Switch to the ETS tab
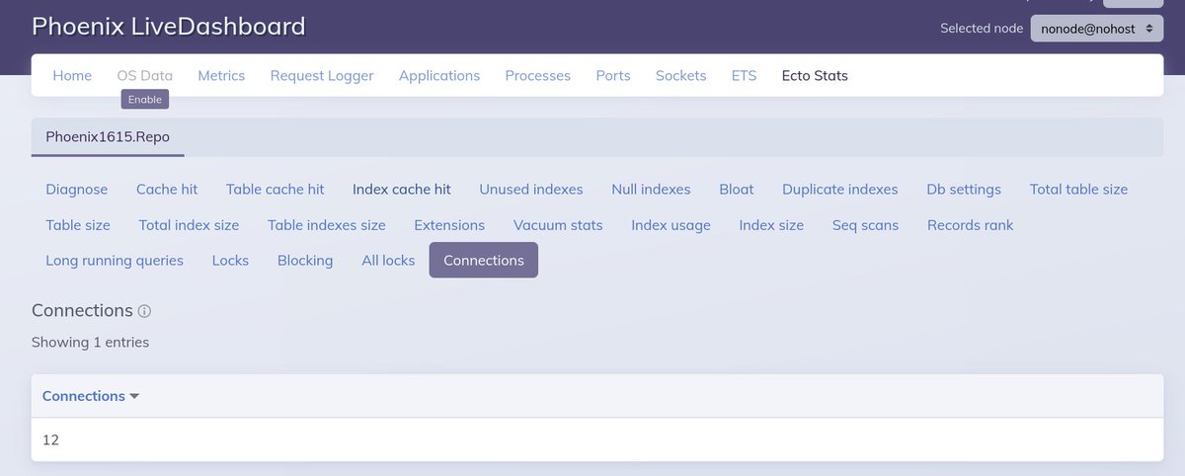1185x476 pixels. pos(744,75)
